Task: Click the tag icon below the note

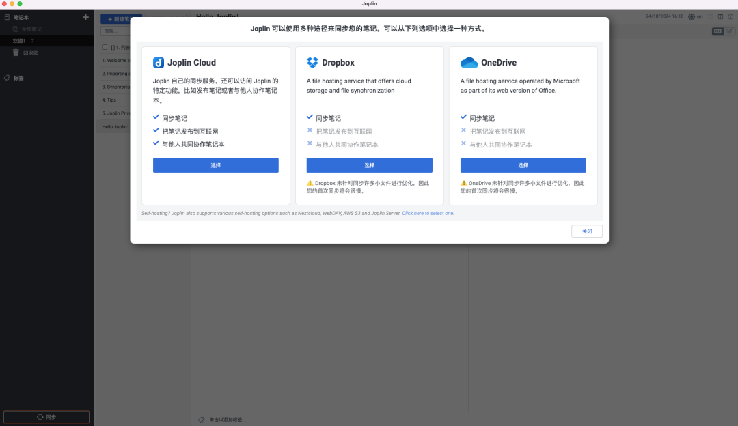Action: [202, 420]
